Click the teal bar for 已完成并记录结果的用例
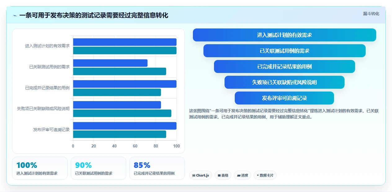The width and height of the screenshot is (392, 192). (117, 92)
